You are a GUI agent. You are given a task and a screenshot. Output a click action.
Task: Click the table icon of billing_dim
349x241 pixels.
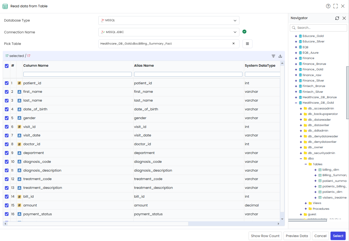(x=320, y=170)
